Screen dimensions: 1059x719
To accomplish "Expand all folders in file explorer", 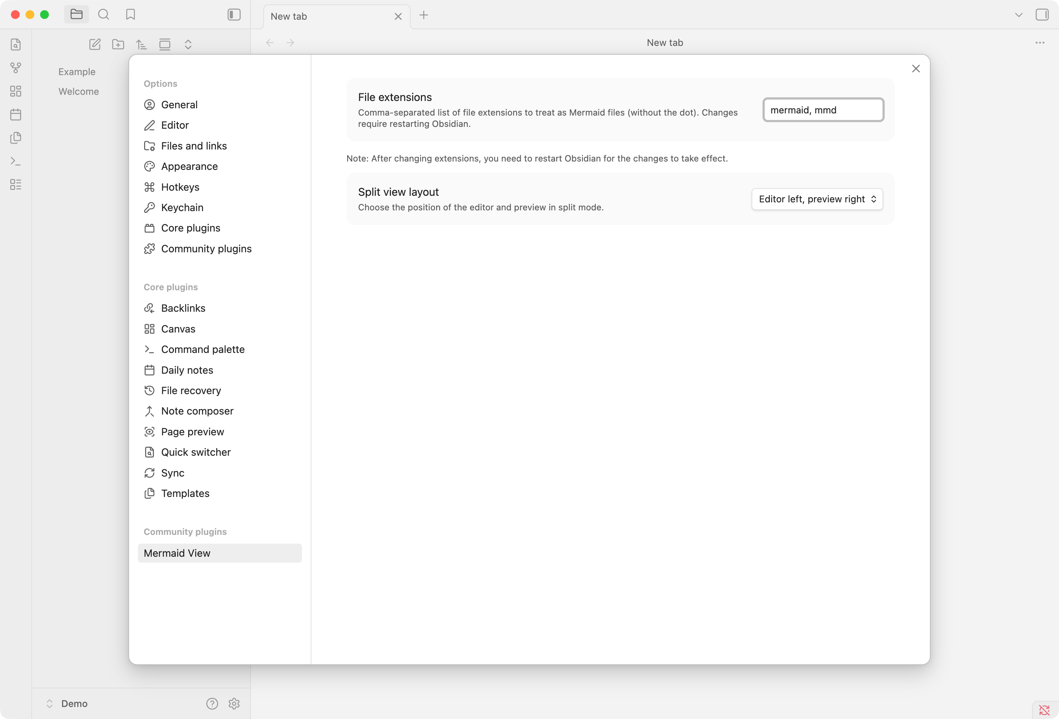I will 188,44.
